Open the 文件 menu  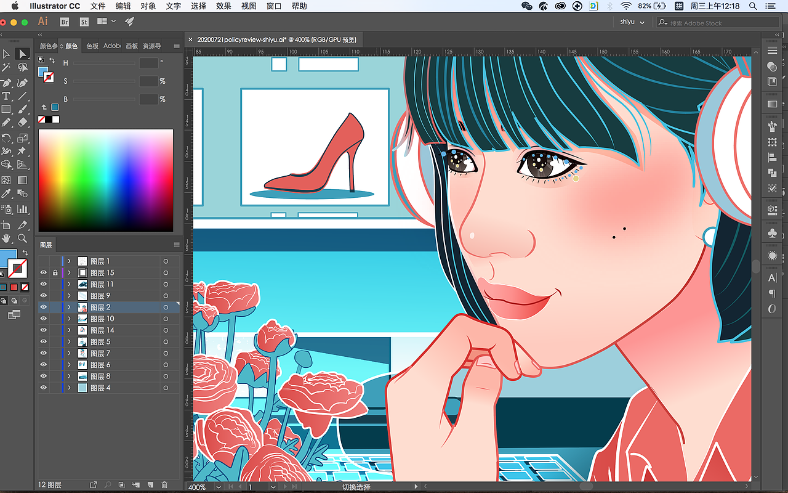tap(98, 6)
